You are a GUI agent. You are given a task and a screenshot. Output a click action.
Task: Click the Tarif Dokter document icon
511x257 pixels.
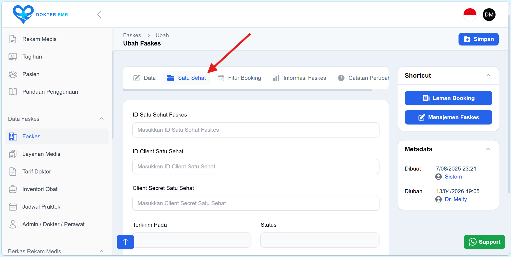pos(13,172)
